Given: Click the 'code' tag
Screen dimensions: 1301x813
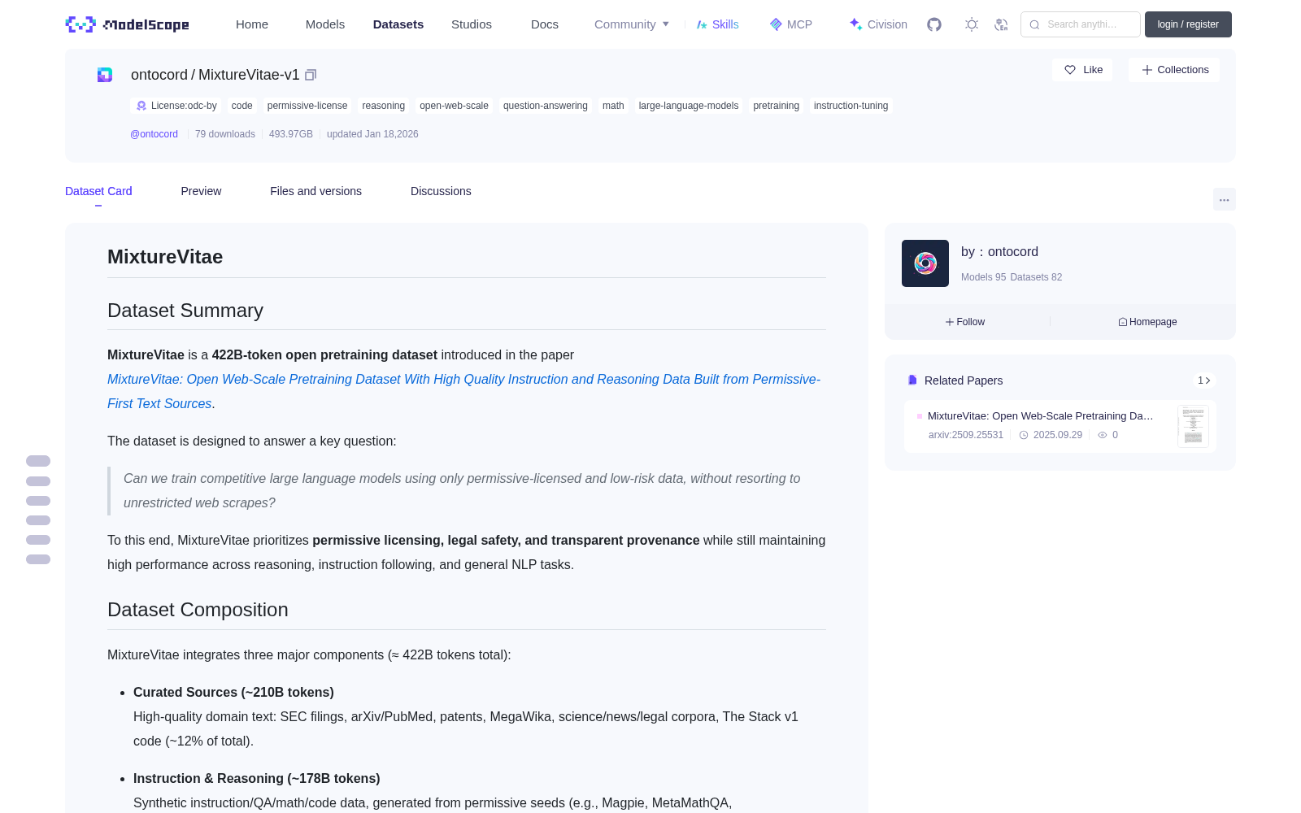Looking at the screenshot, I should pos(242,106).
